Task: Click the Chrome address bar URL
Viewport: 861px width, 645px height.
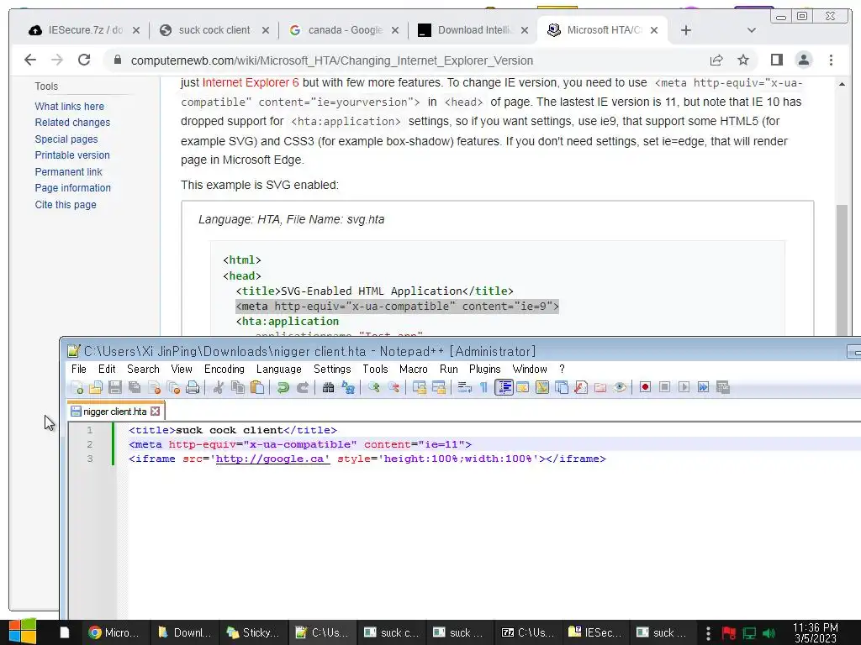Action: pyautogui.click(x=331, y=60)
